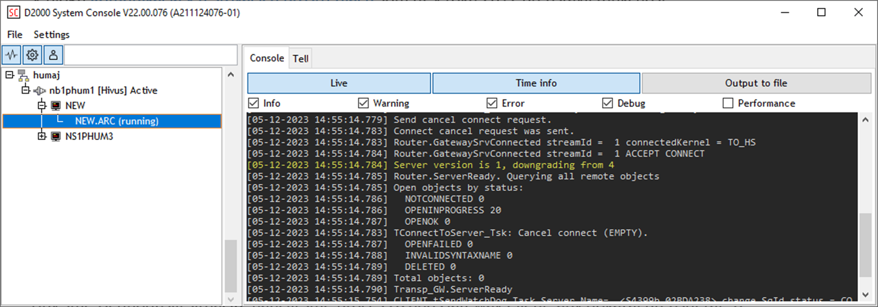
Task: Click the 'OPENOK 0' log line
Action: (x=348, y=222)
